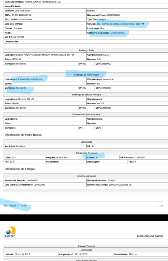
Task: Select the highlighted Serviço 239 text
Action: click(x=120, y=24)
